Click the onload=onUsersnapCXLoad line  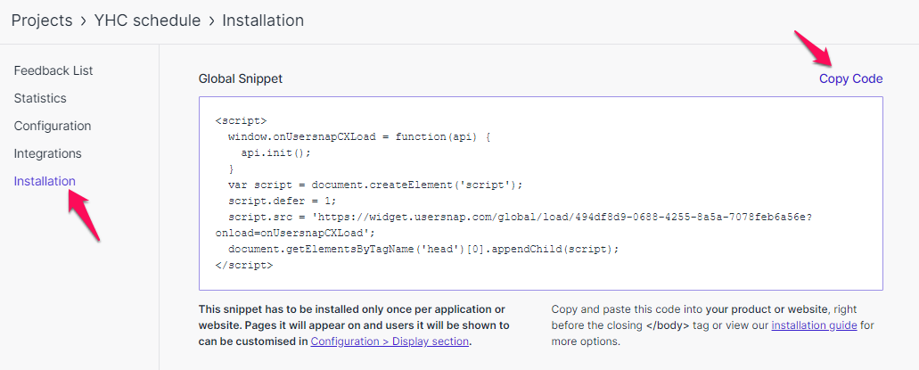click(295, 234)
